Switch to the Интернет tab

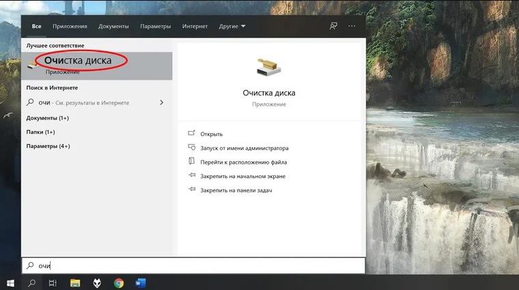(x=195, y=26)
